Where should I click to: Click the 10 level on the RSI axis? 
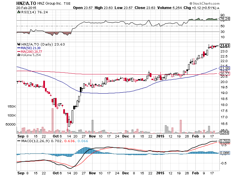222,37
